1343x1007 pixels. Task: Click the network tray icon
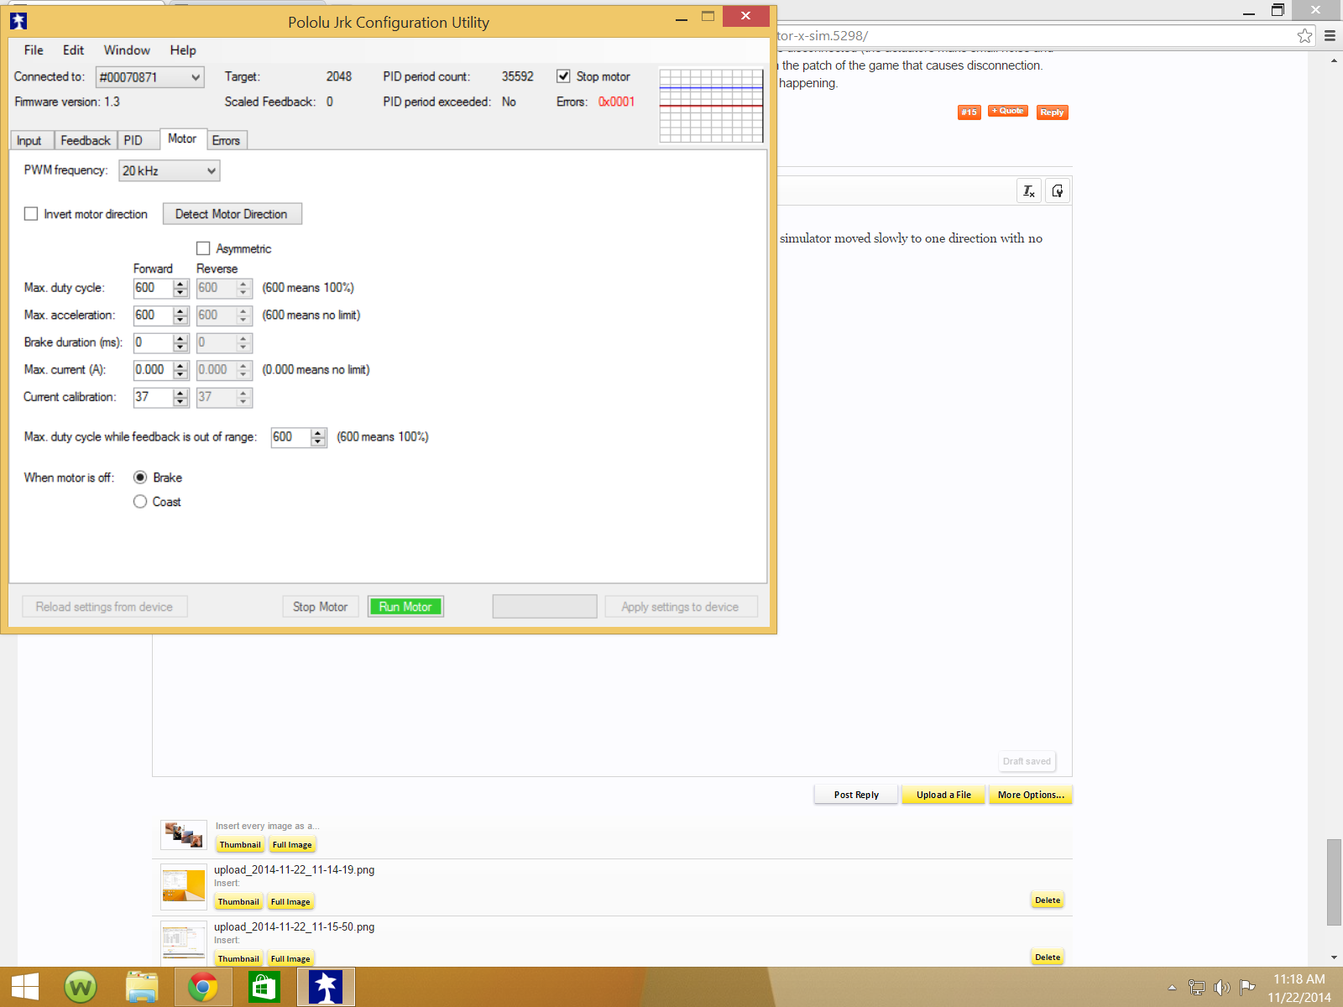point(1197,988)
